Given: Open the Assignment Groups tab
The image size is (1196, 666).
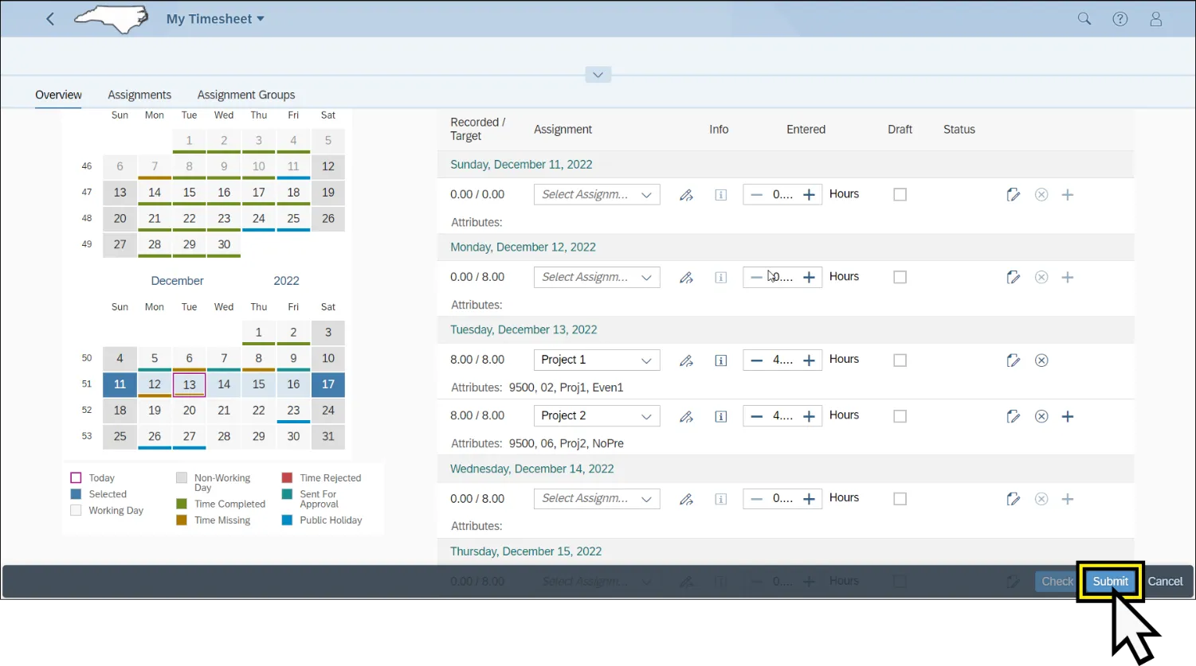Looking at the screenshot, I should pos(245,95).
